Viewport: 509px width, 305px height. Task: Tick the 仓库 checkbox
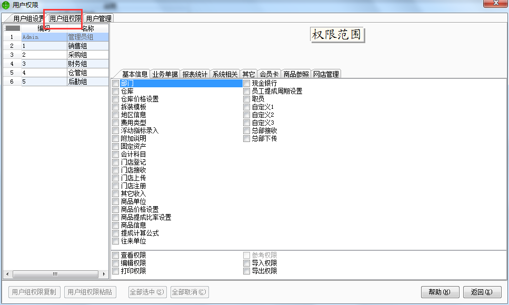coord(116,91)
